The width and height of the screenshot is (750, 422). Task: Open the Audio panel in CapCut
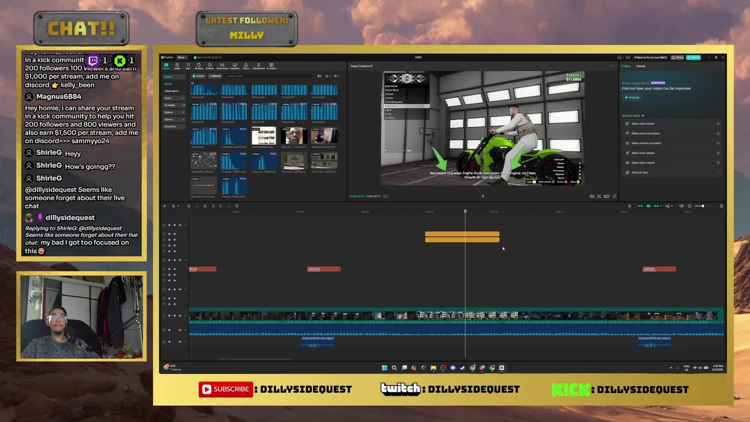177,66
